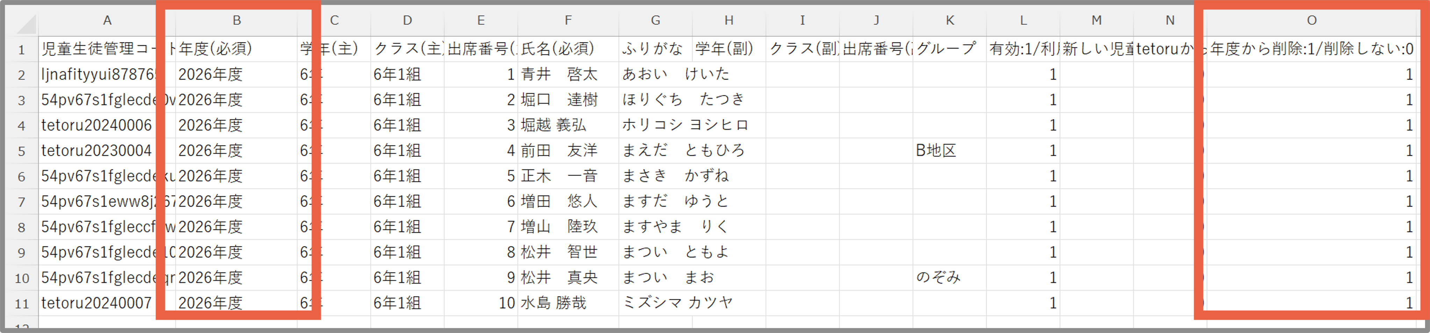This screenshot has height=333, width=1430.
Task: Click name cell '増田 悠人'
Action: click(568, 201)
